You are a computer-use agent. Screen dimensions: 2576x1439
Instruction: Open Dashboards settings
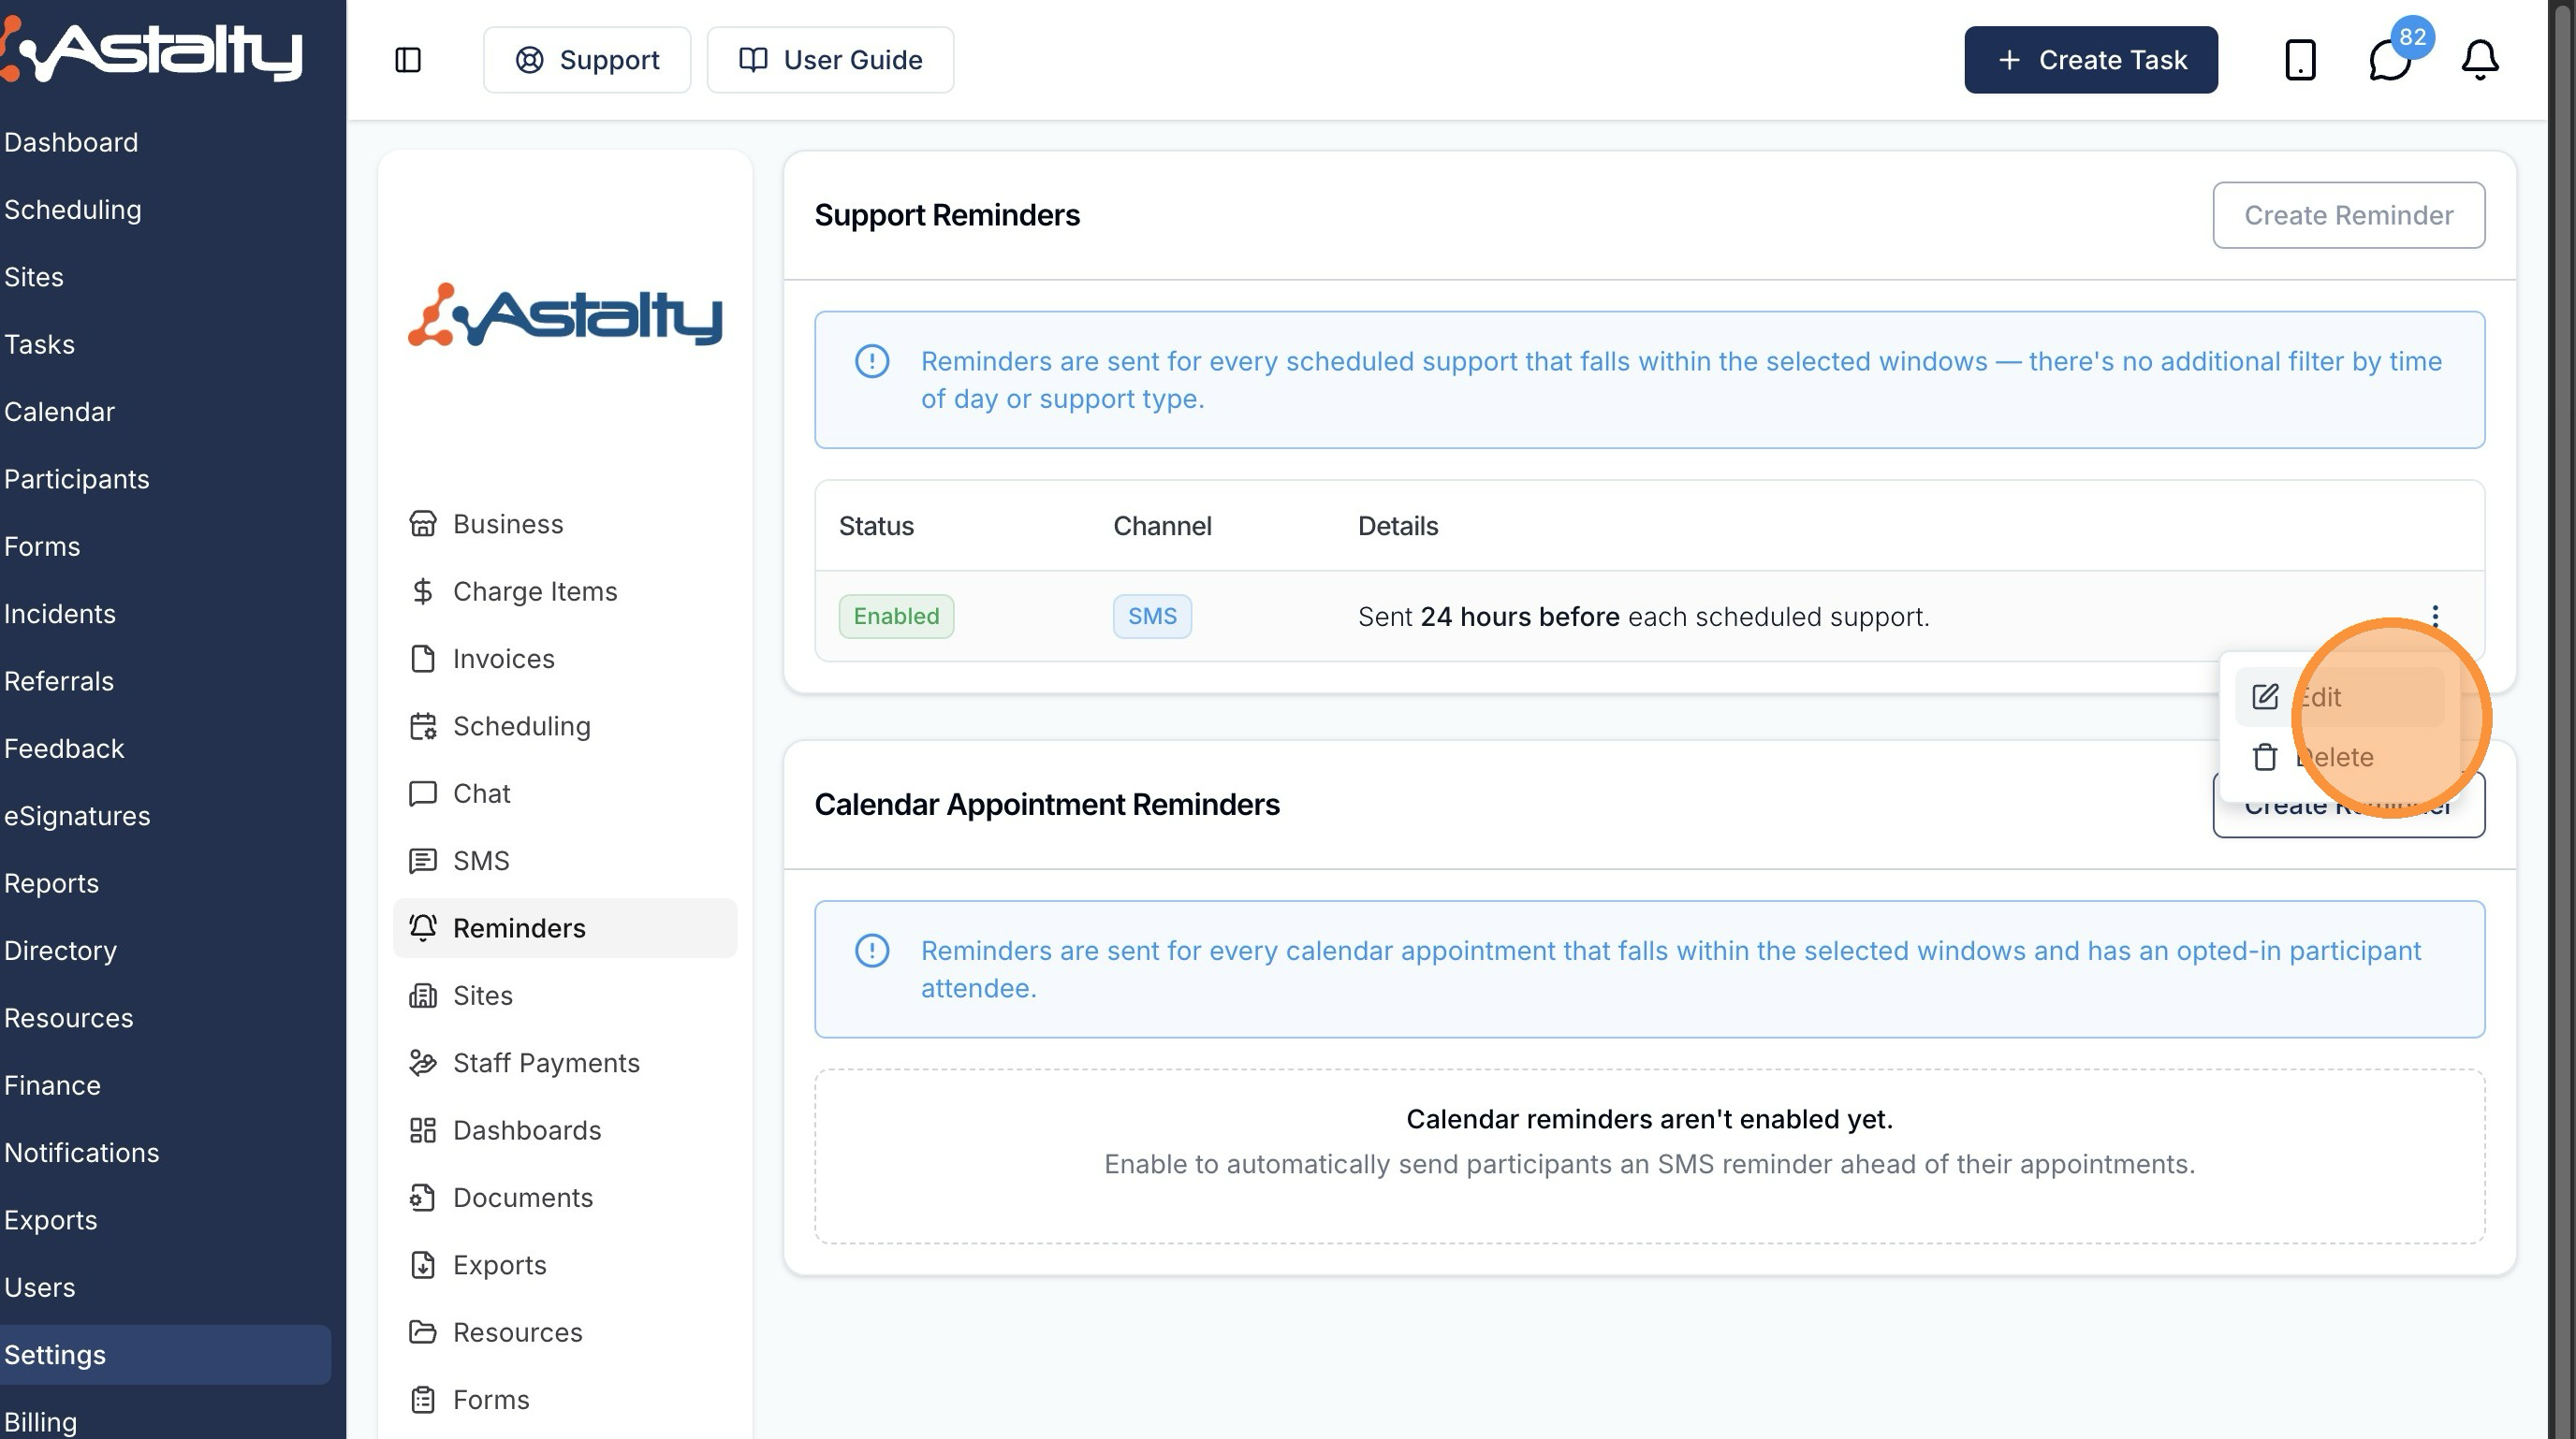565,1130
